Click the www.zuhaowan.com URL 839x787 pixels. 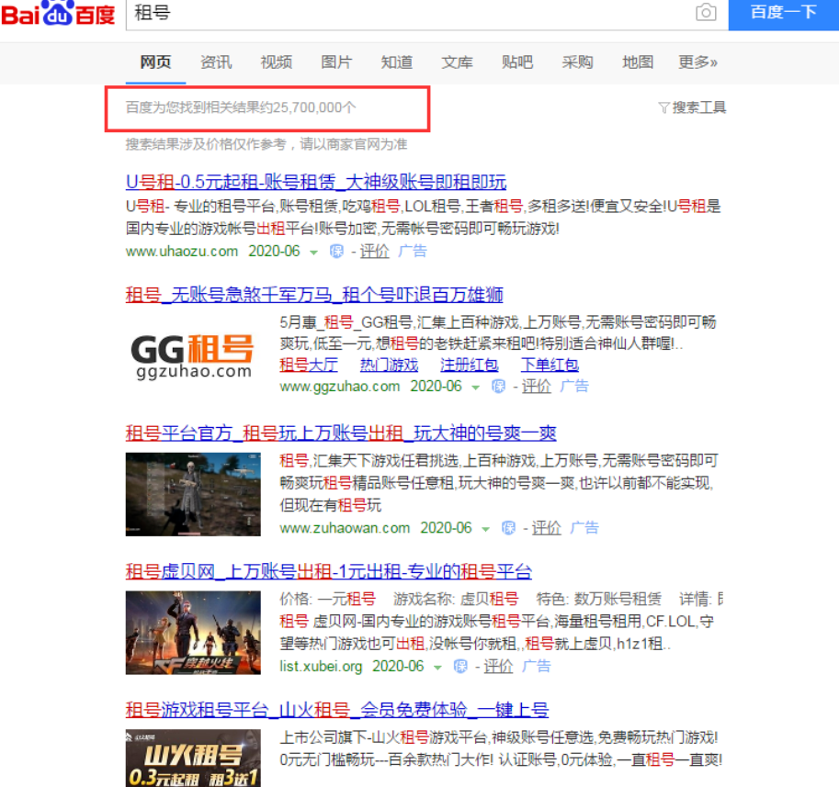(345, 528)
